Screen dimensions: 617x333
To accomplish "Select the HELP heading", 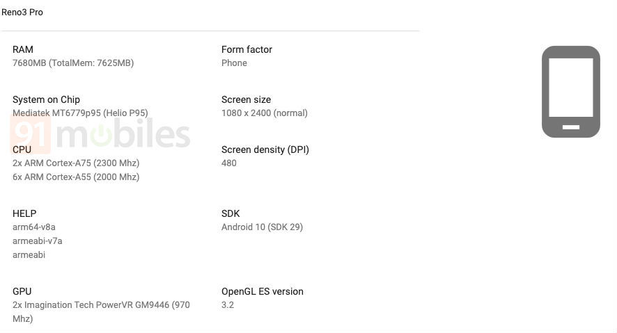I will tap(24, 213).
